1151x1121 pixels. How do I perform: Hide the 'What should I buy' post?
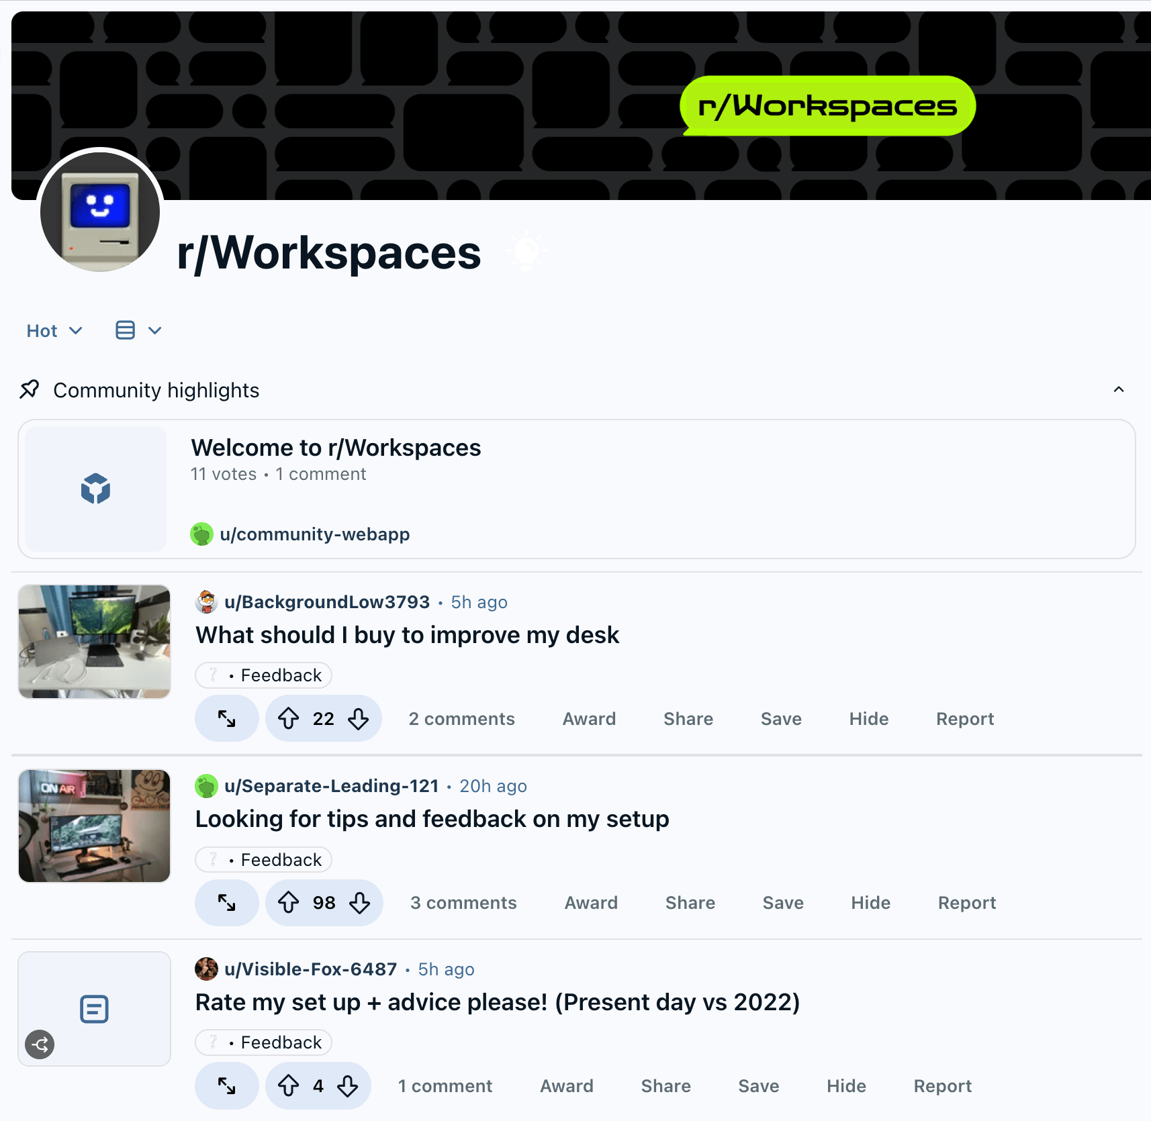coord(868,719)
